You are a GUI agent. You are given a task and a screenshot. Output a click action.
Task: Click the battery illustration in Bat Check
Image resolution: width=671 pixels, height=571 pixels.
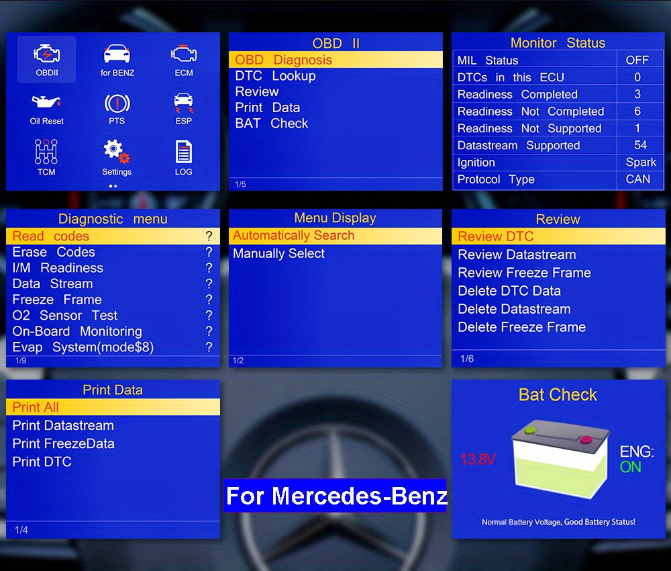coord(560,459)
